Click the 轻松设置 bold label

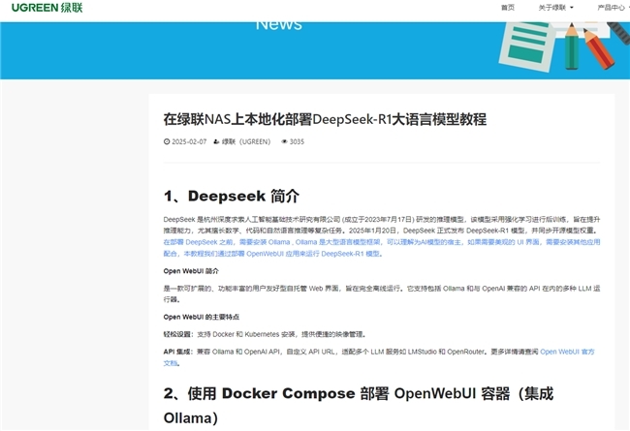pos(178,334)
